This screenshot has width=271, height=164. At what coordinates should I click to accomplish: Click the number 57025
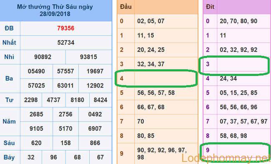click(36, 86)
